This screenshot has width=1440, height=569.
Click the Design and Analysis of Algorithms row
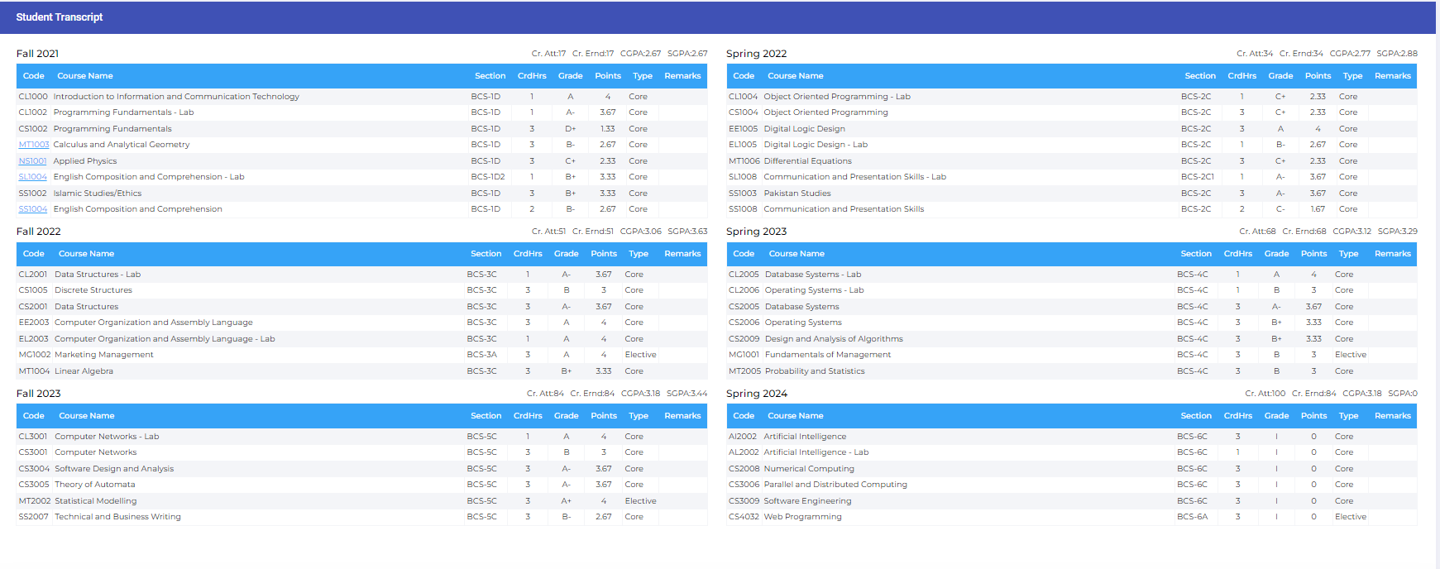833,339
